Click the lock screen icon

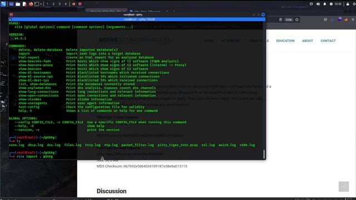(x=348, y=4)
